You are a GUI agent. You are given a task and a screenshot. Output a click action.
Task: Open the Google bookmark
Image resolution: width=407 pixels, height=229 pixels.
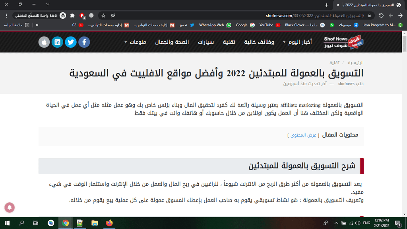coord(245,25)
